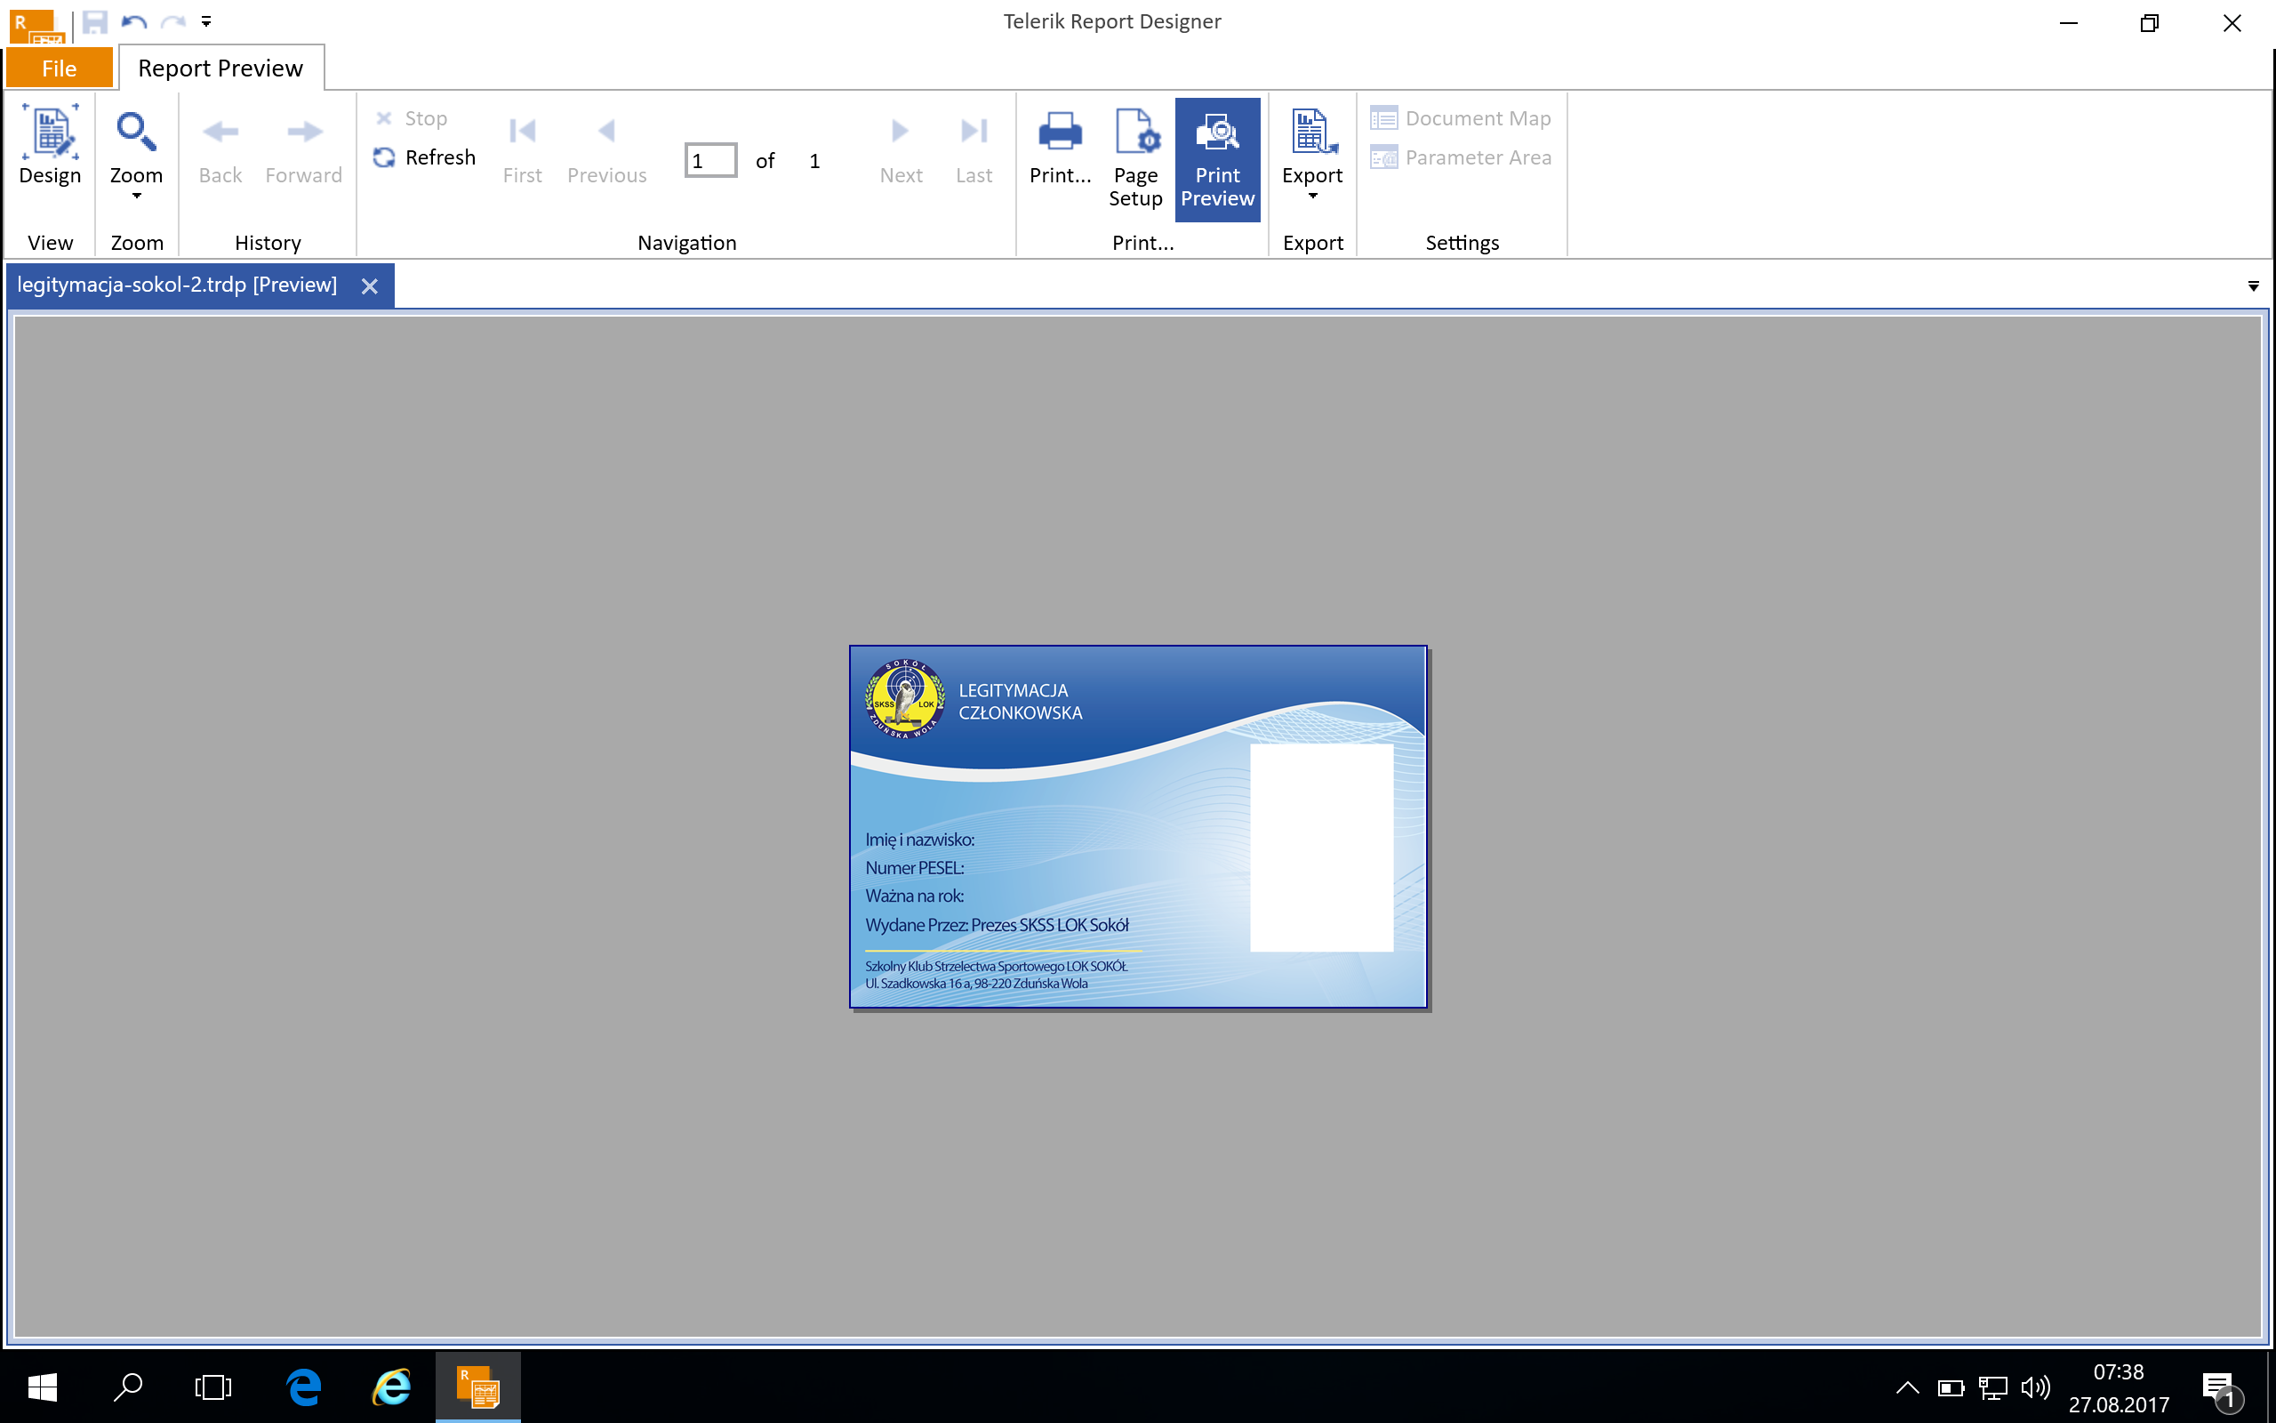This screenshot has height=1423, width=2276.
Task: Select the Report Preview ribbon tab
Action: (x=220, y=68)
